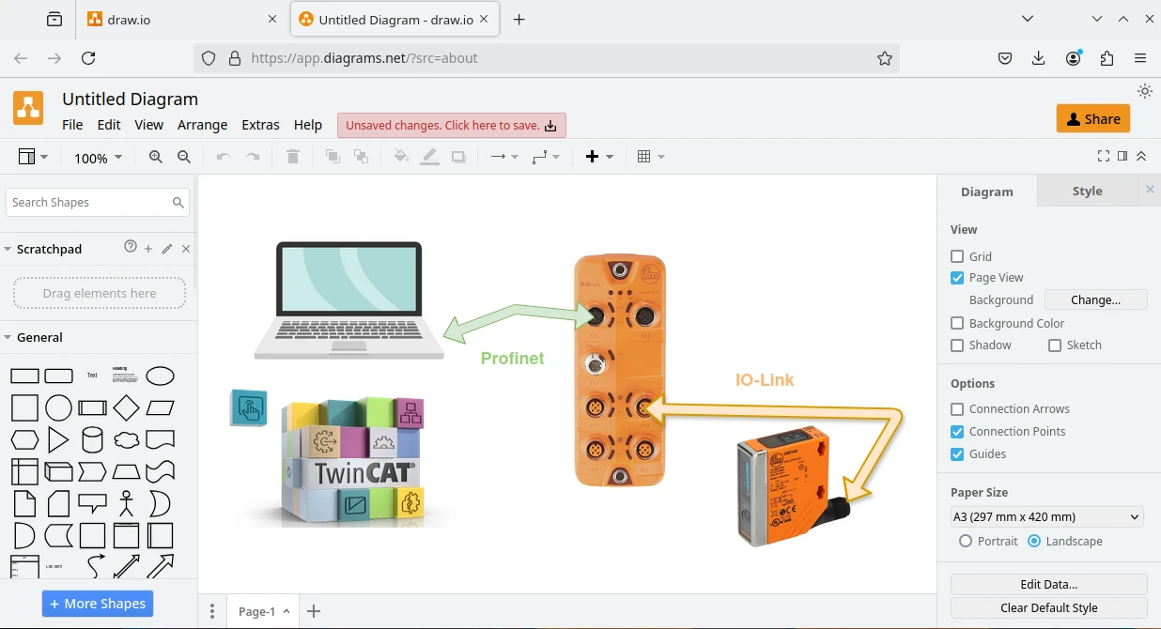The width and height of the screenshot is (1161, 629).
Task: Select the Landscape orientation radio button
Action: (1034, 542)
